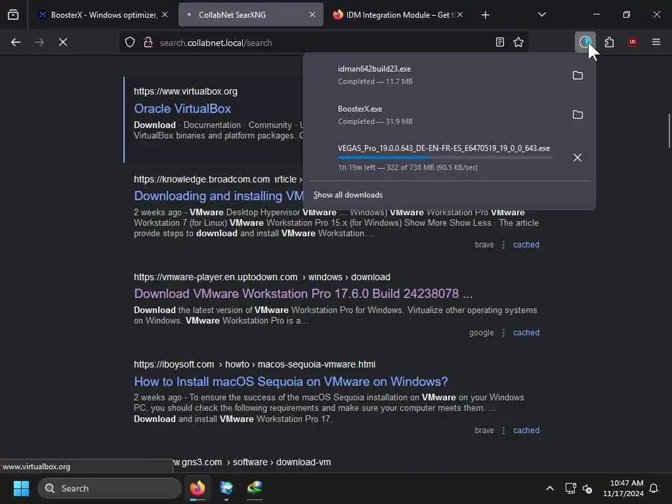Click the vmware-player.en.uptodown.com URL text
This screenshot has height=504, width=672.
(215, 278)
